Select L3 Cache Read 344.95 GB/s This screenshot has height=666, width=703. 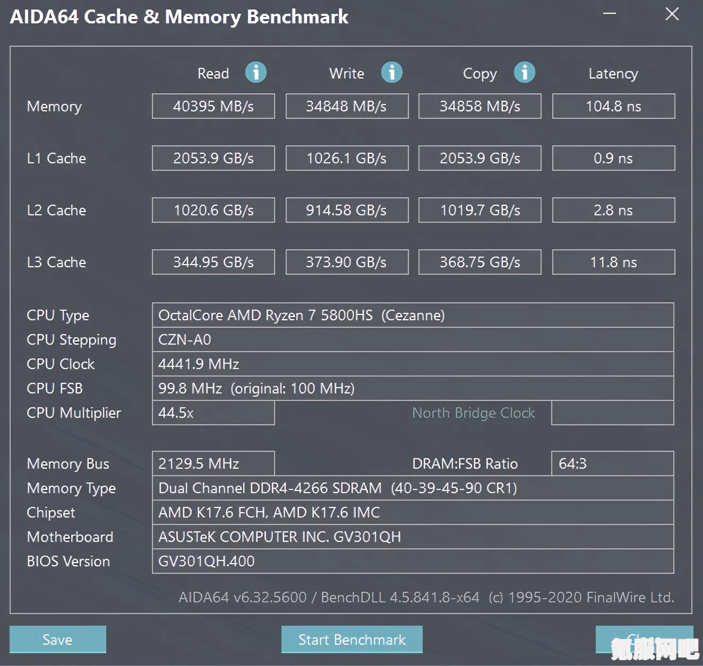213,262
